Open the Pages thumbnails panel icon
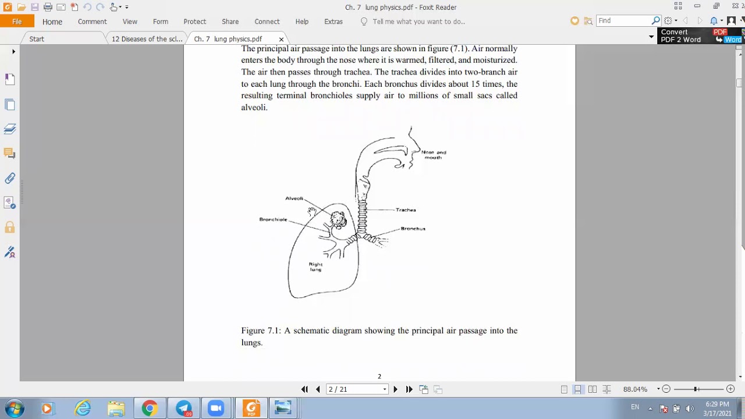The height and width of the screenshot is (419, 745). coord(10,104)
